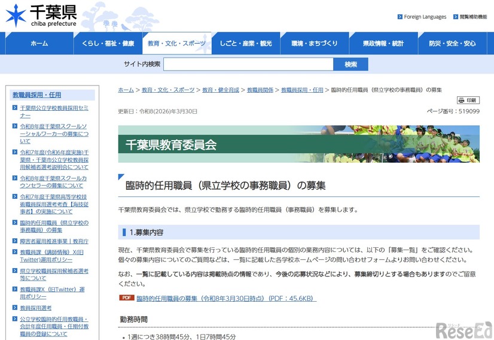The height and width of the screenshot is (340, 494).
Task: Open sidebar 臨時的任用職員(県立学校の事務職員)の募集 link
Action: click(x=54, y=226)
